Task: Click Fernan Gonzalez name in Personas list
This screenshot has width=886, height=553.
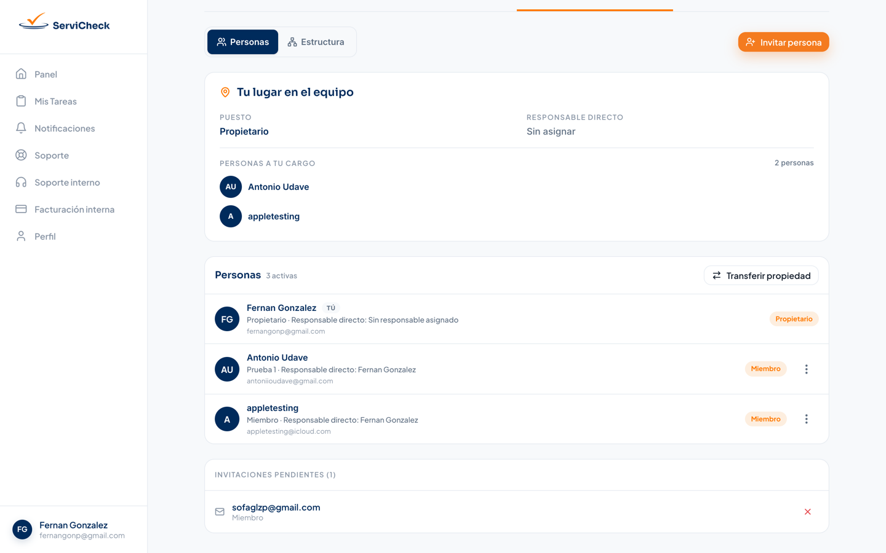Action: tap(281, 308)
